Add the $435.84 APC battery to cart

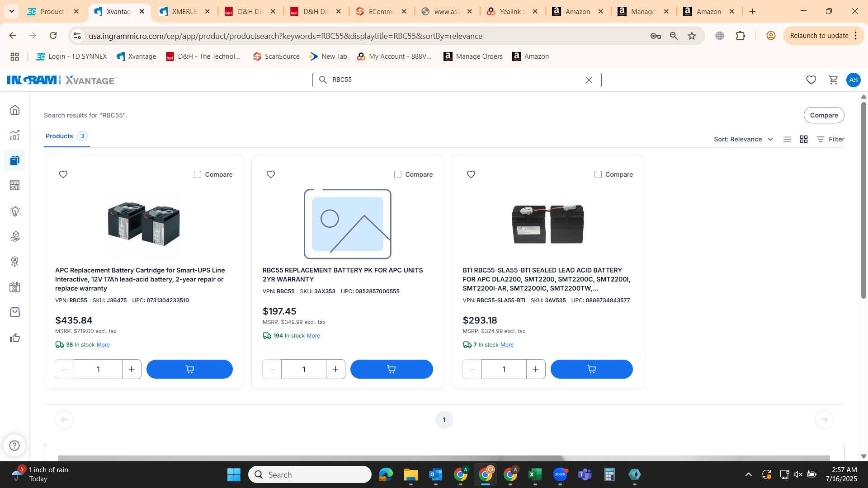(189, 369)
